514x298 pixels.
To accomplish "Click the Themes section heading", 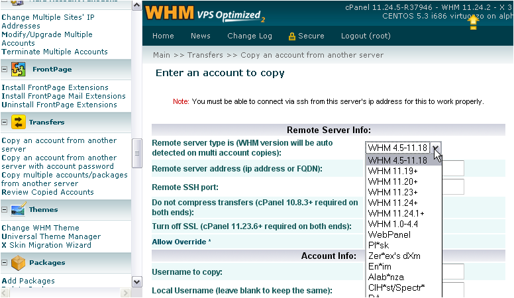I will point(43,209).
